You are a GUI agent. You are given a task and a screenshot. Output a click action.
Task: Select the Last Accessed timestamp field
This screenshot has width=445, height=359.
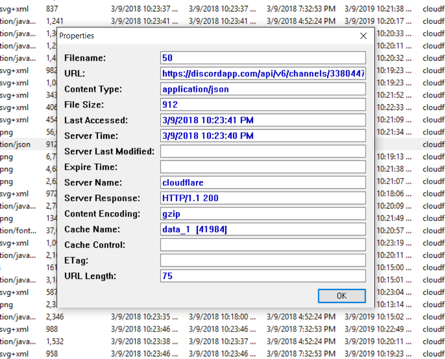coord(262,120)
